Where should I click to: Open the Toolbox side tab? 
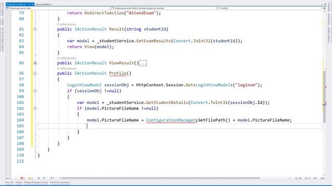pyautogui.click(x=3, y=22)
